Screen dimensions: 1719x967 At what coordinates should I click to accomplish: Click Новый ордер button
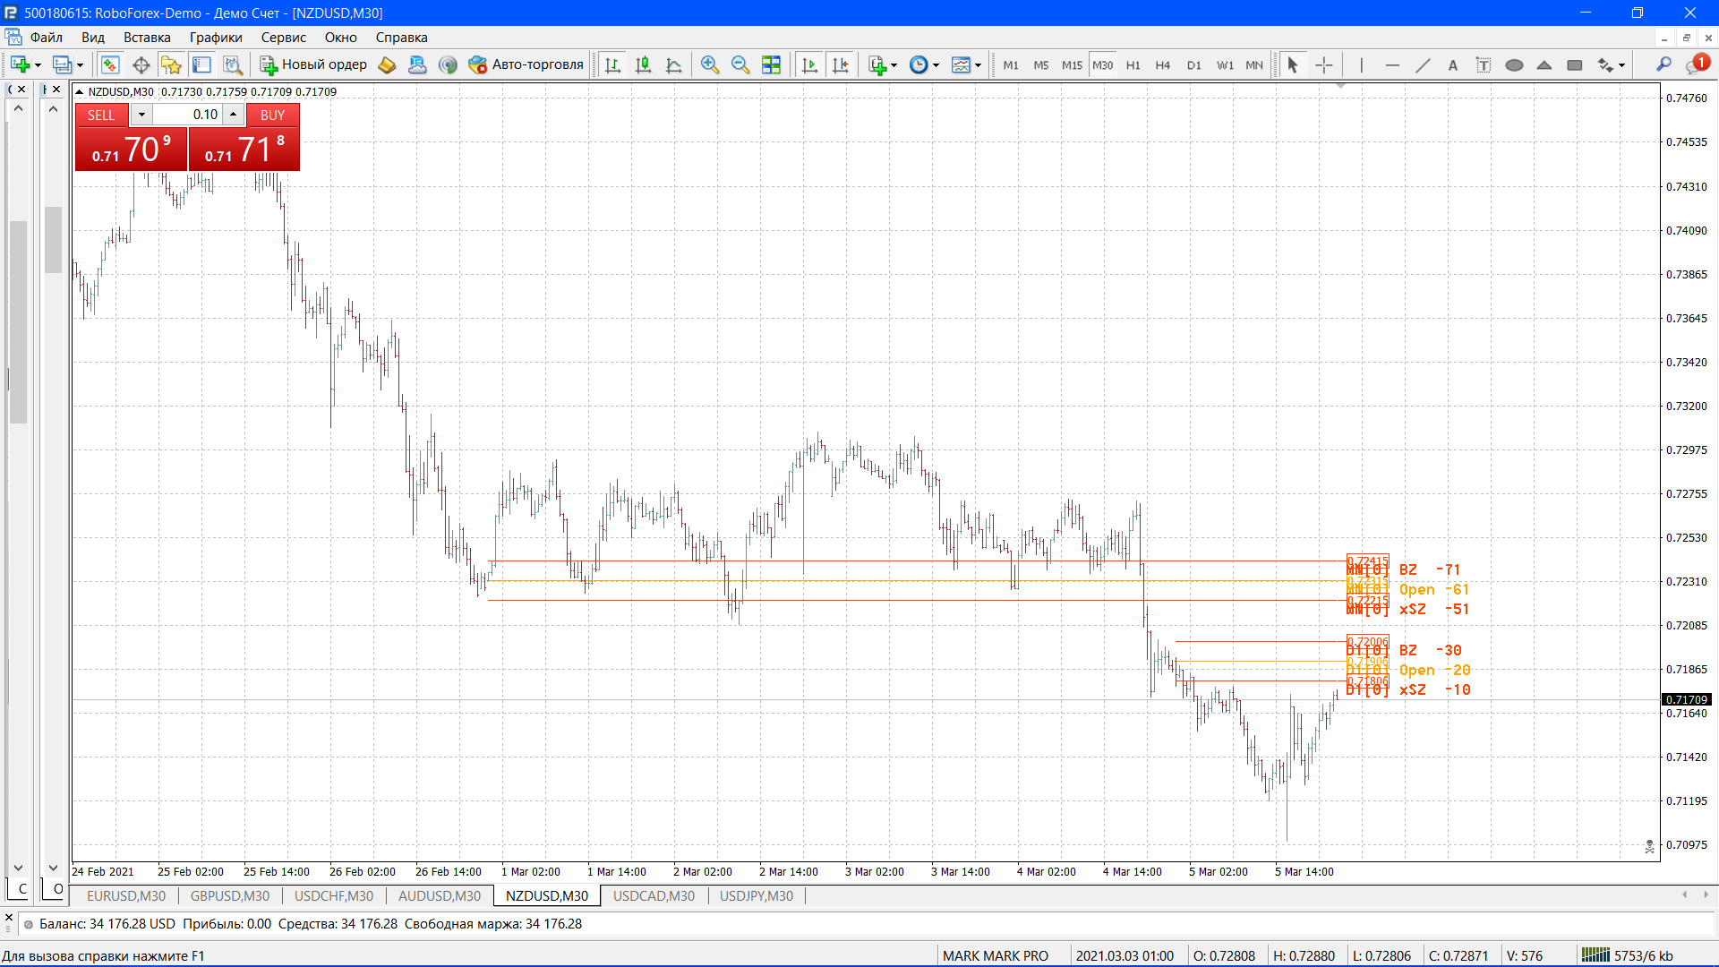pos(313,64)
